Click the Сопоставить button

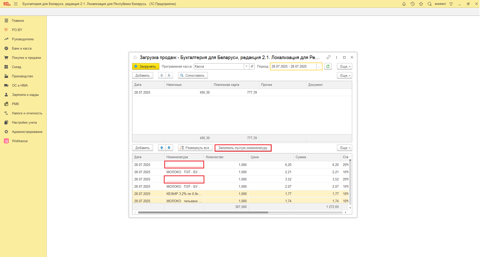(193, 75)
